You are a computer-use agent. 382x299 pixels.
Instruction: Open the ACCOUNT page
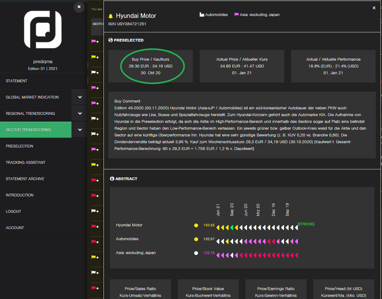pos(44,228)
